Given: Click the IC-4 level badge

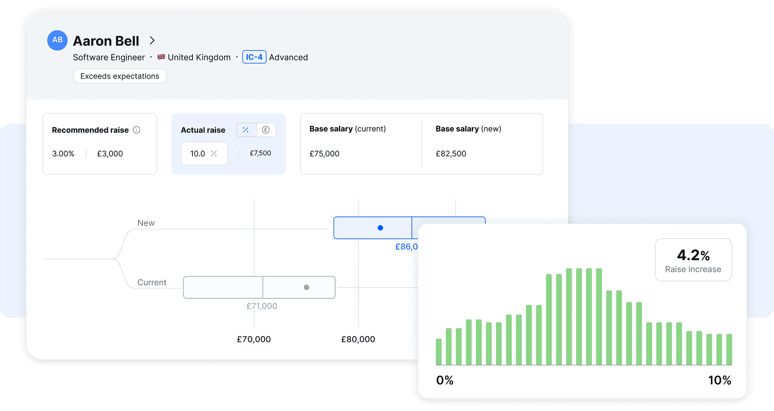Looking at the screenshot, I should pyautogui.click(x=254, y=57).
